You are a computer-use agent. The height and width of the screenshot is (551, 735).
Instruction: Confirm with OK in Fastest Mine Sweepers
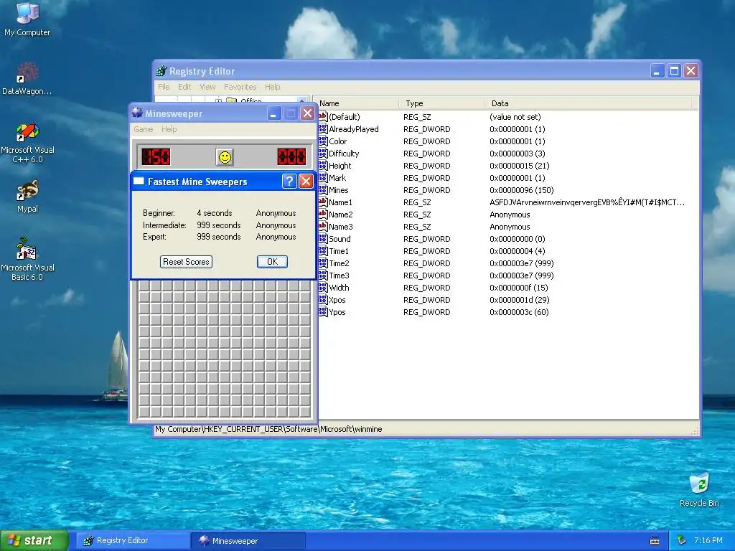(x=272, y=261)
